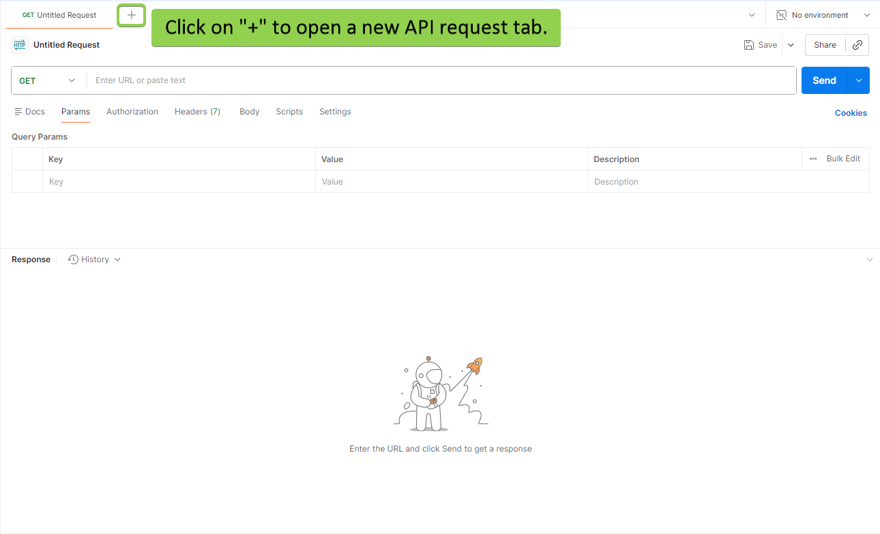Click the No environment icon
Image resolution: width=880 pixels, height=534 pixels.
(x=782, y=15)
